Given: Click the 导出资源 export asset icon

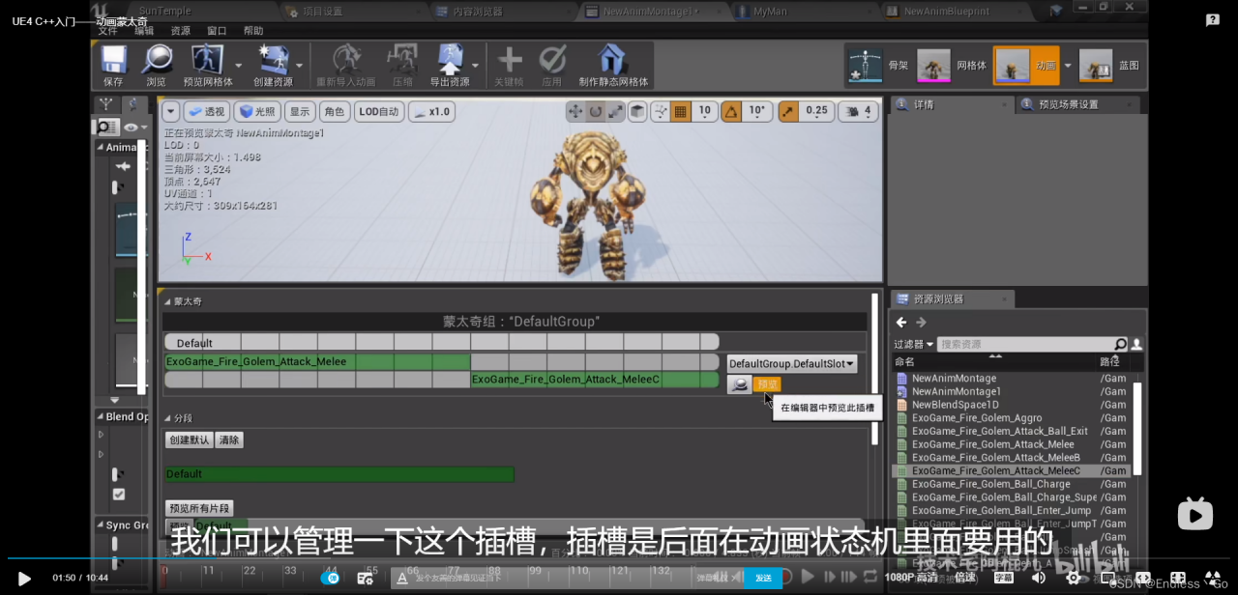Looking at the screenshot, I should pyautogui.click(x=450, y=59).
